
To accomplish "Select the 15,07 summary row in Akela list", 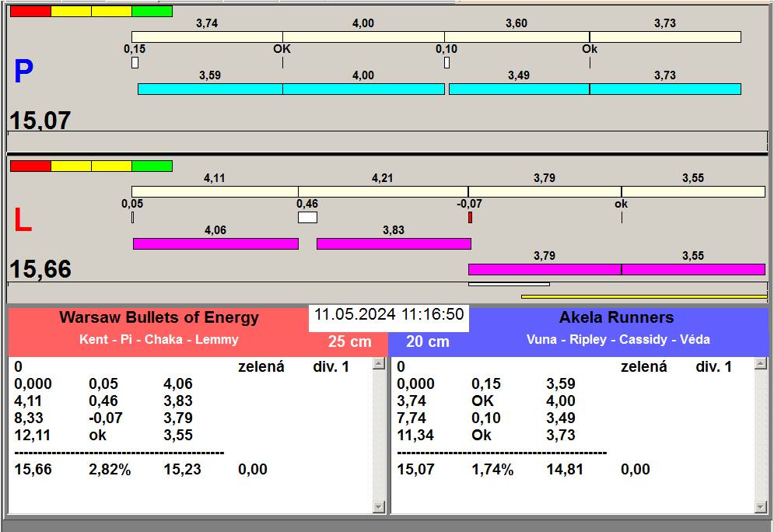I will click(x=523, y=469).
